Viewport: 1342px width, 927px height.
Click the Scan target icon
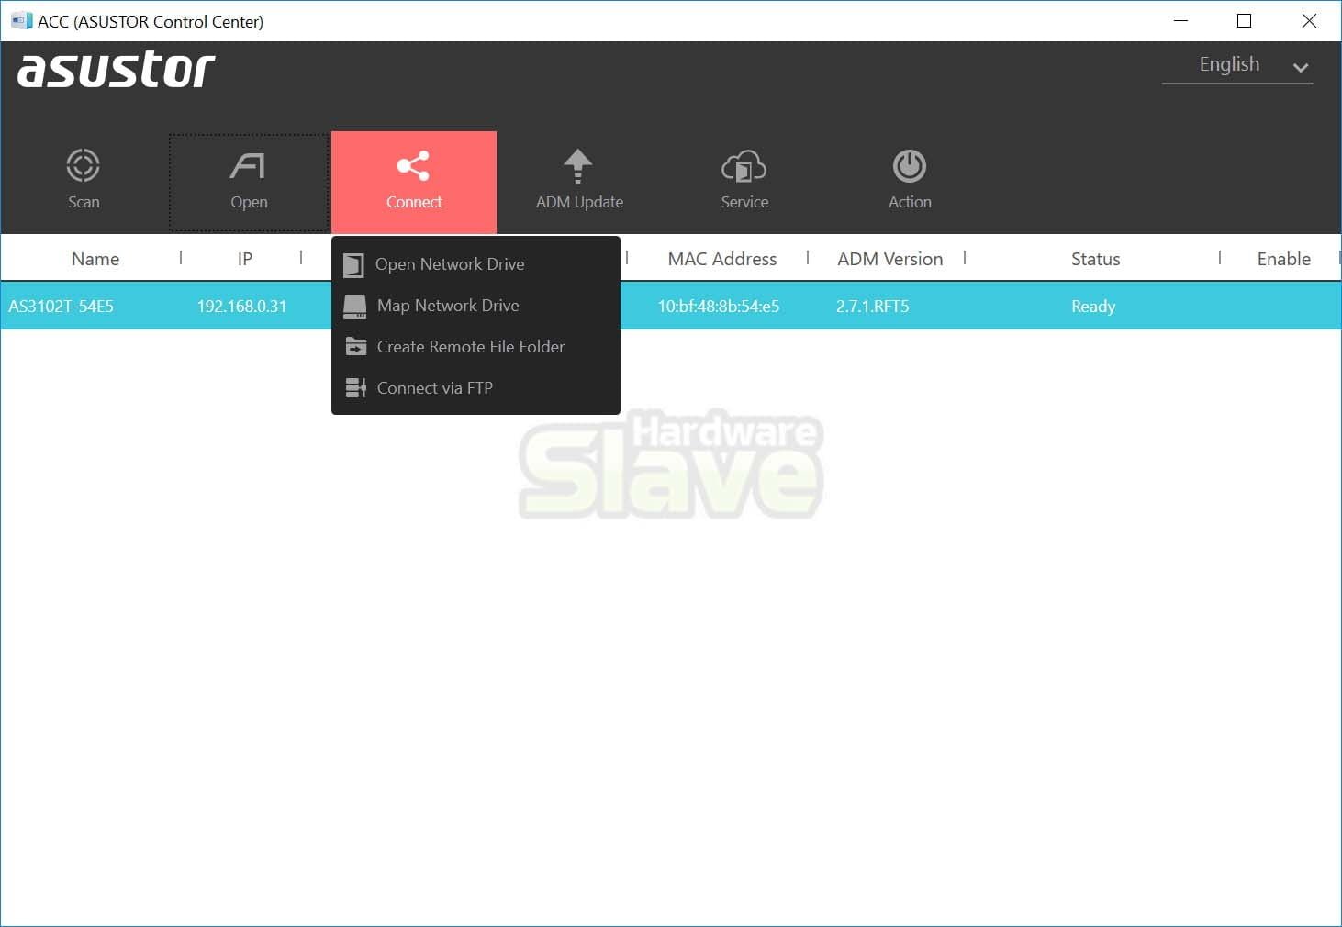pos(83,166)
